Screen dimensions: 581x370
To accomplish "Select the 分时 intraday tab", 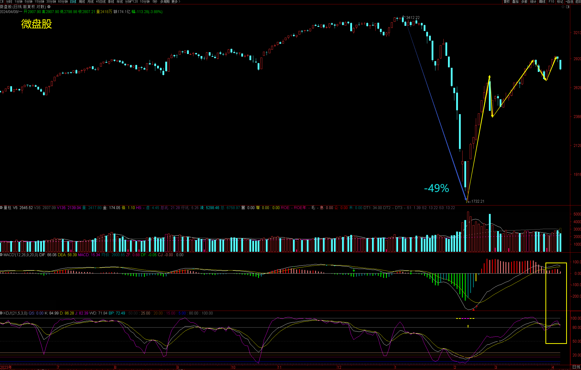I will tap(9, 2).
